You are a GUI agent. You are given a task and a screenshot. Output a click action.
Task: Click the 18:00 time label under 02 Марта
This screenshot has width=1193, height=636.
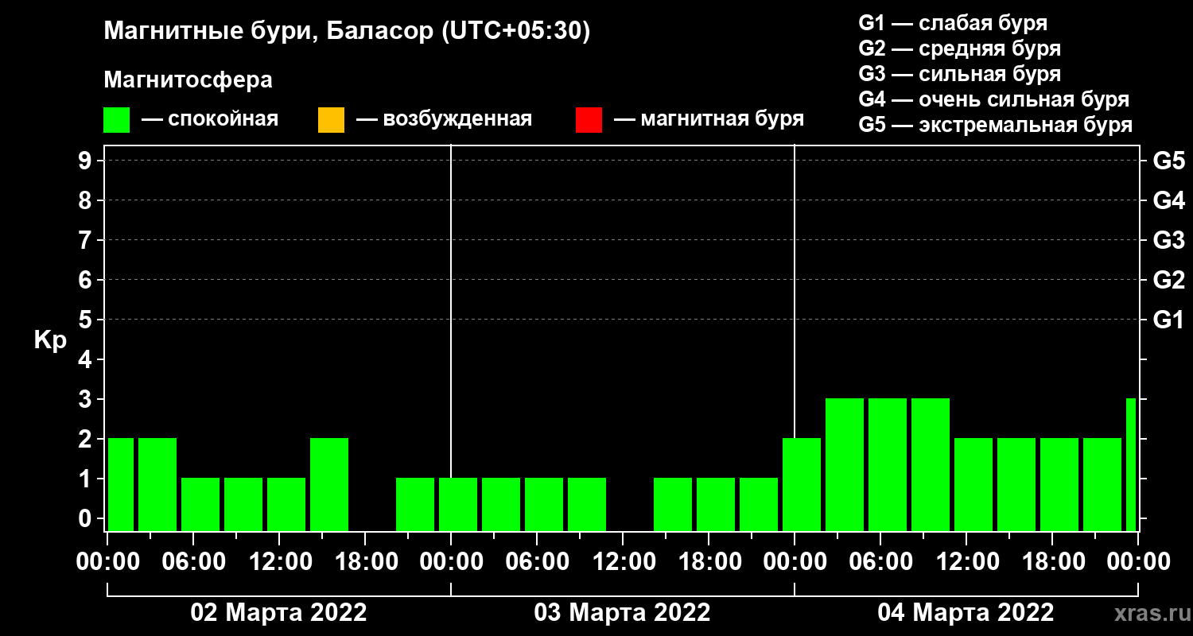point(365,561)
